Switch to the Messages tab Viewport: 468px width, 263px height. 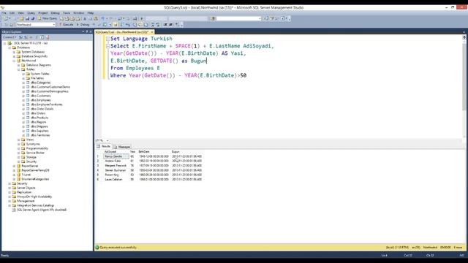click(122, 147)
